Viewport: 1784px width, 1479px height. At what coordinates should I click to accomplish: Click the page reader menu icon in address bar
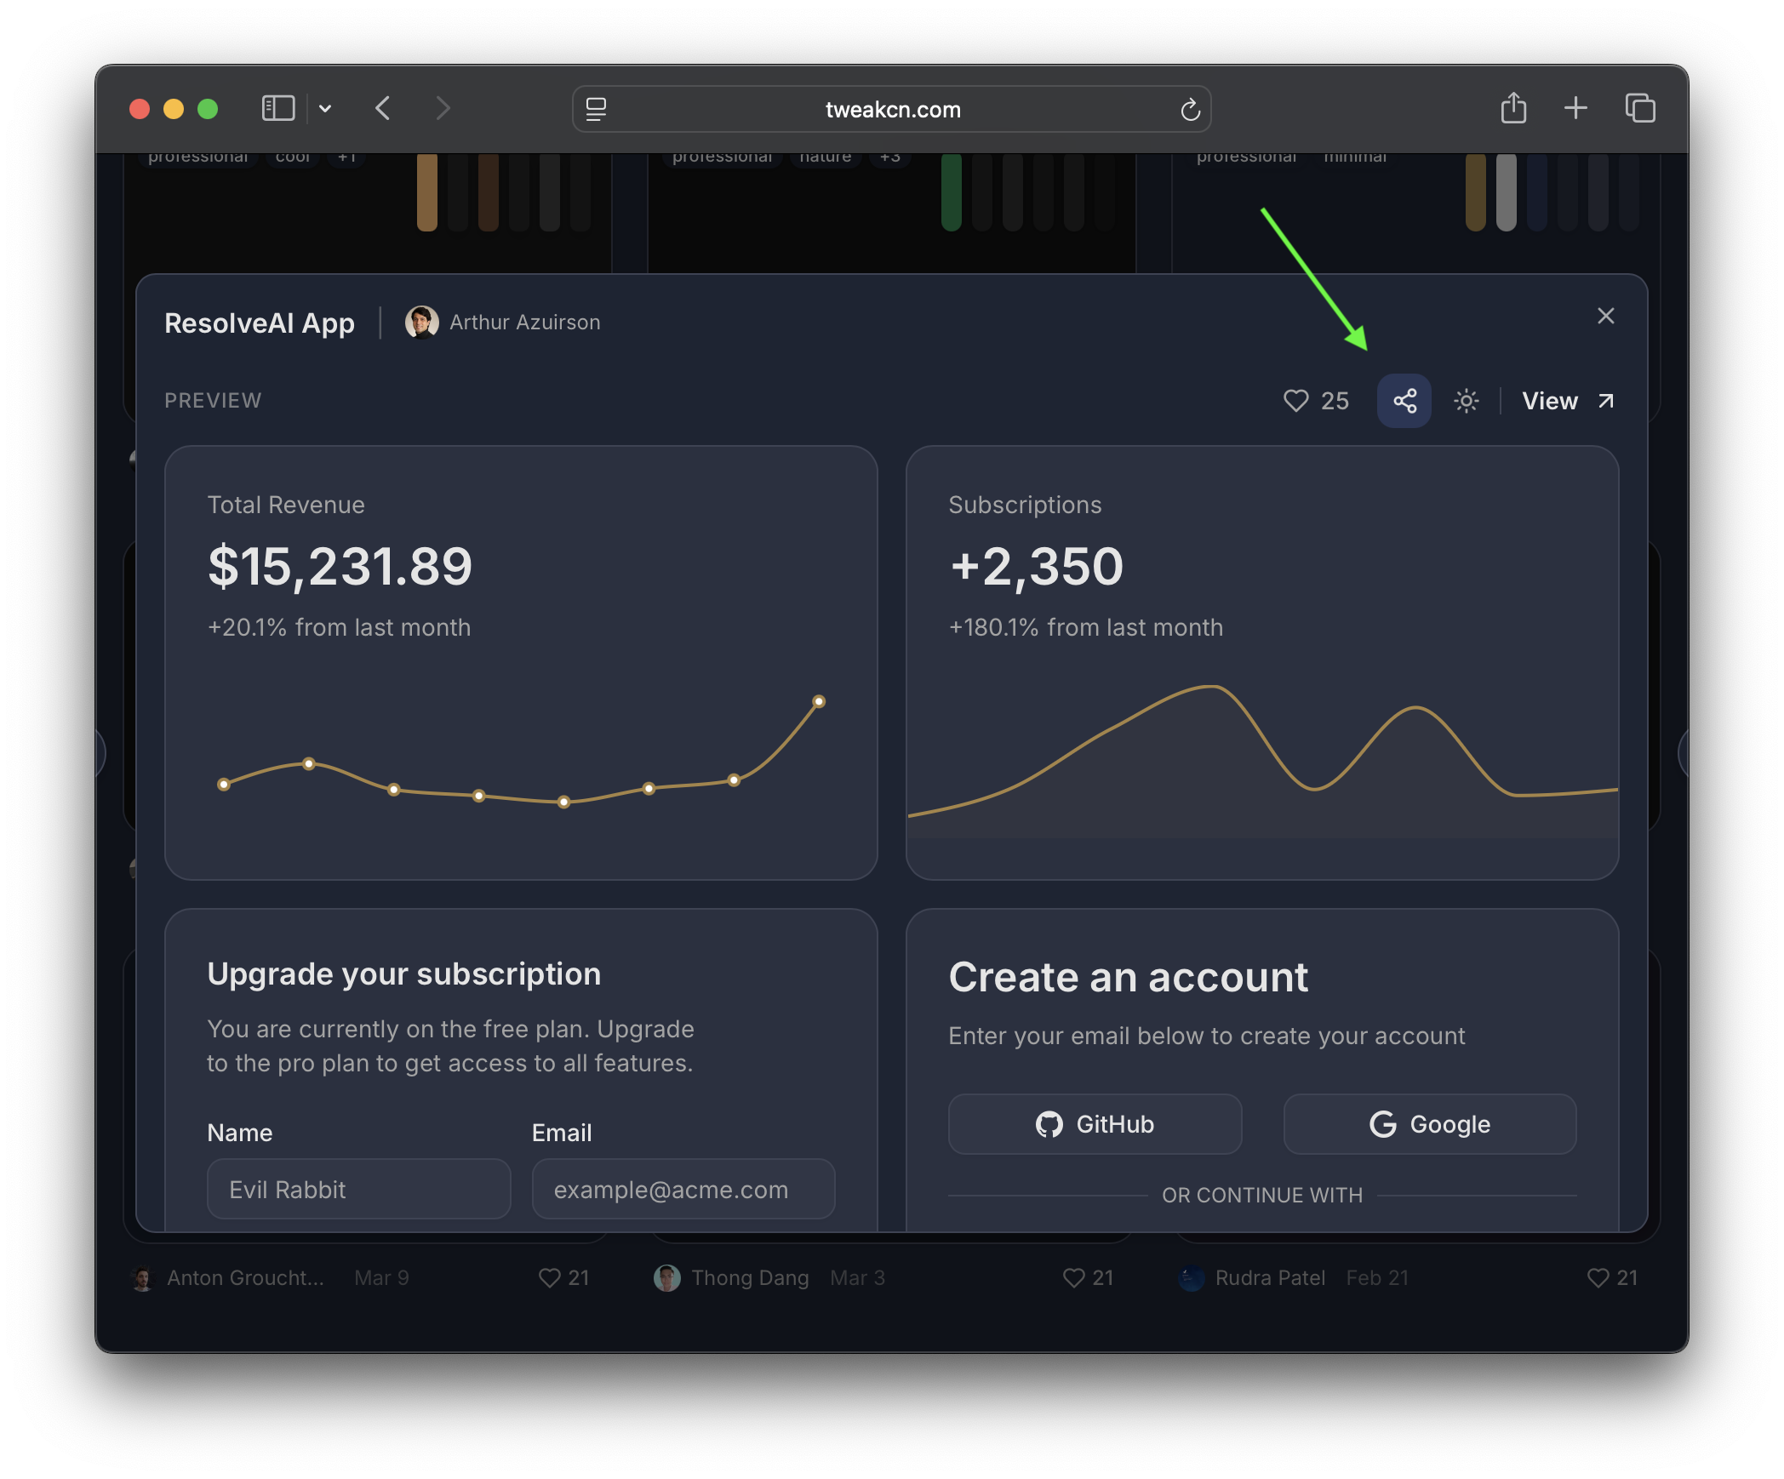pos(596,110)
